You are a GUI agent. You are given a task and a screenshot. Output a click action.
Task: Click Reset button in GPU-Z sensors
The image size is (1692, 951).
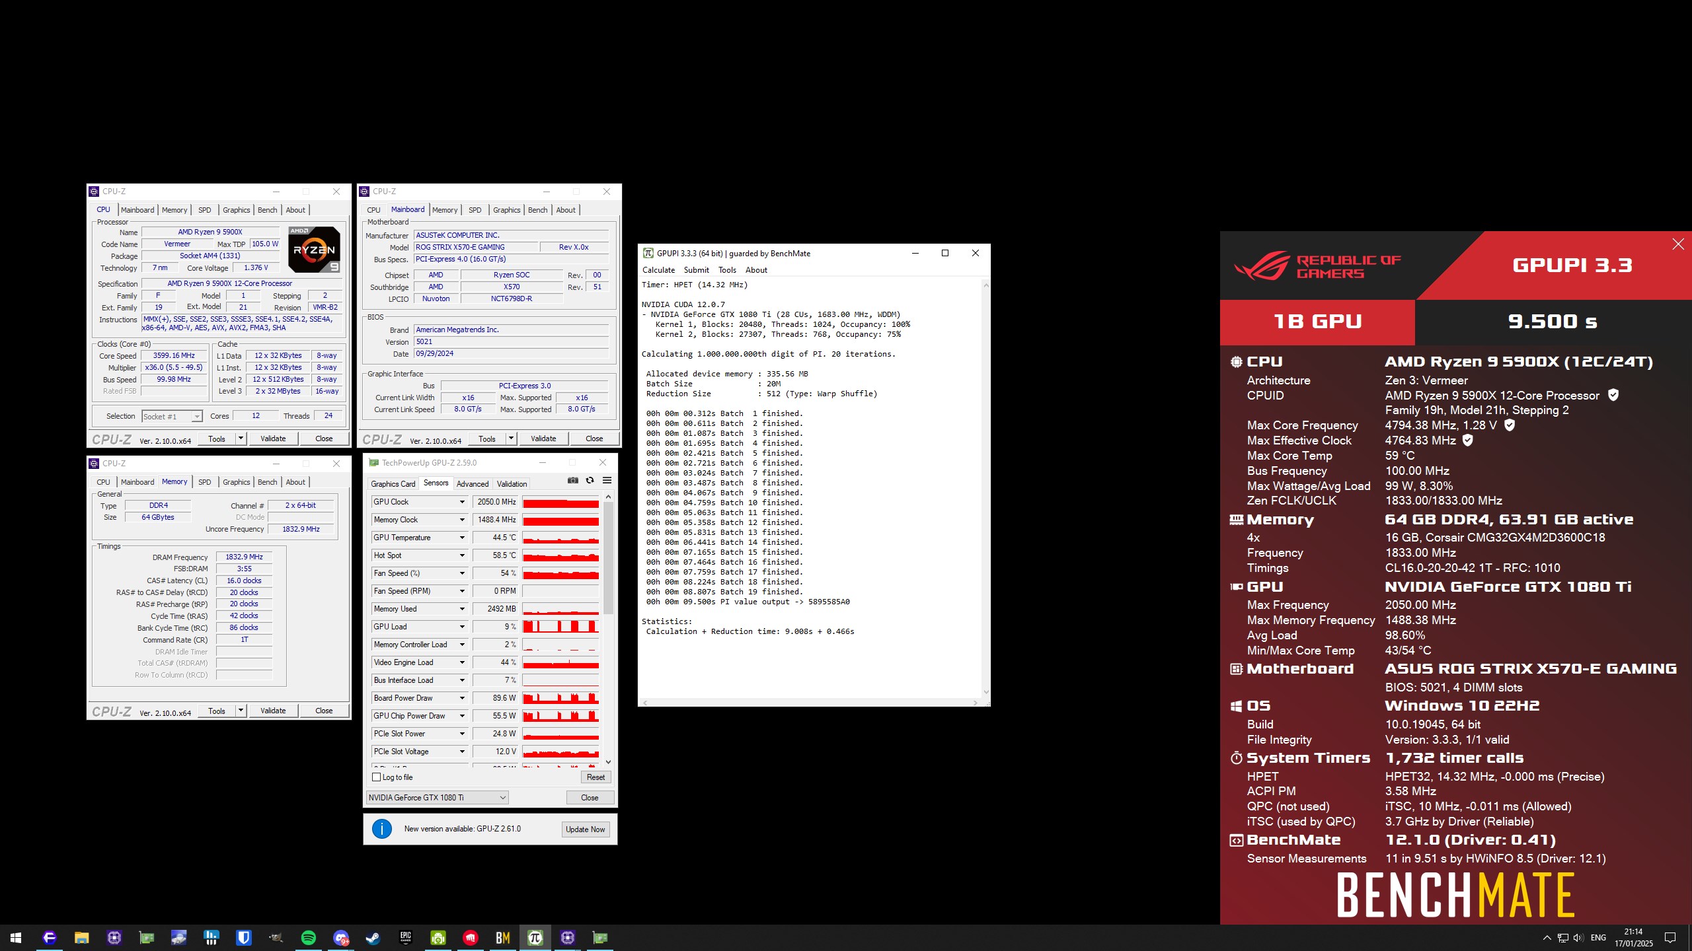point(596,777)
